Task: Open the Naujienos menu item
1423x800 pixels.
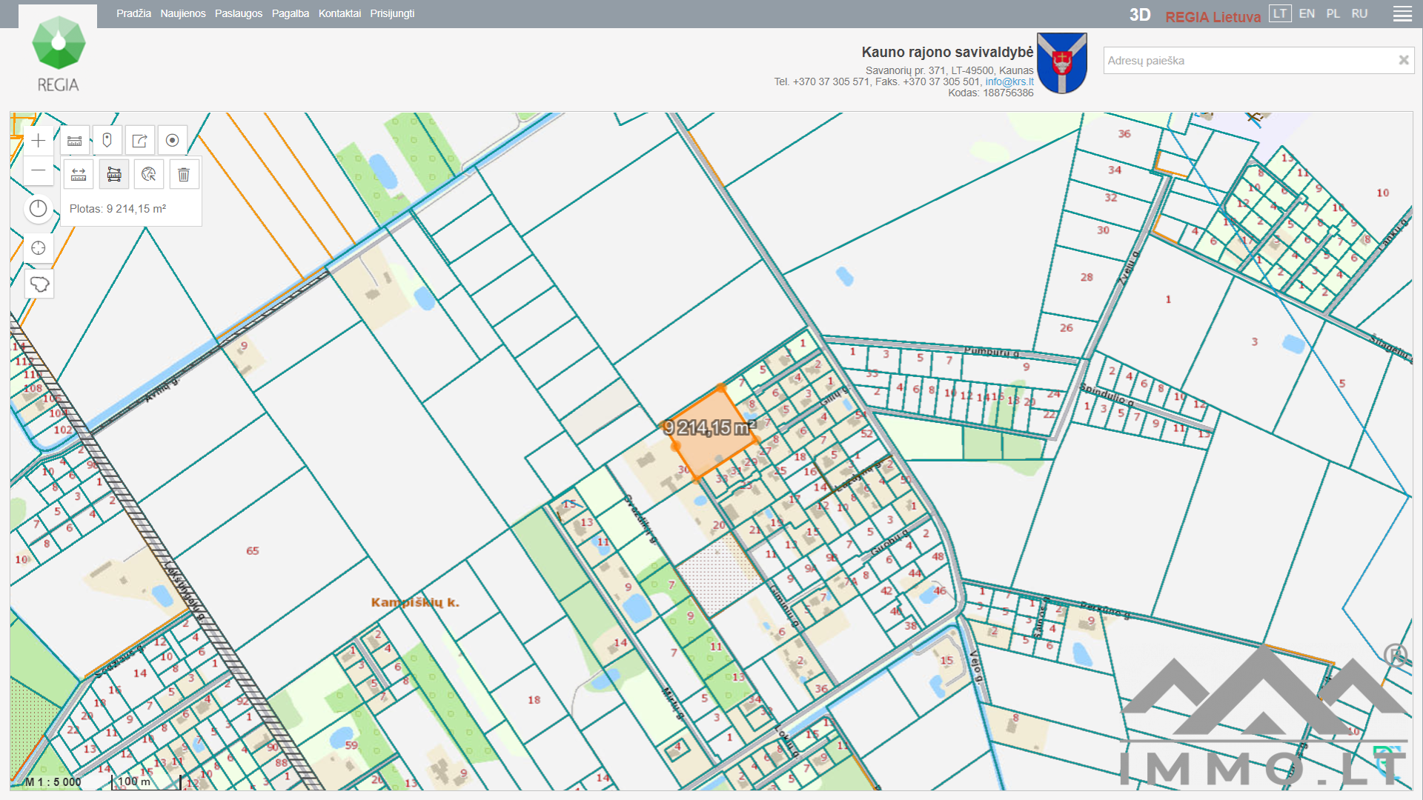Action: [183, 13]
